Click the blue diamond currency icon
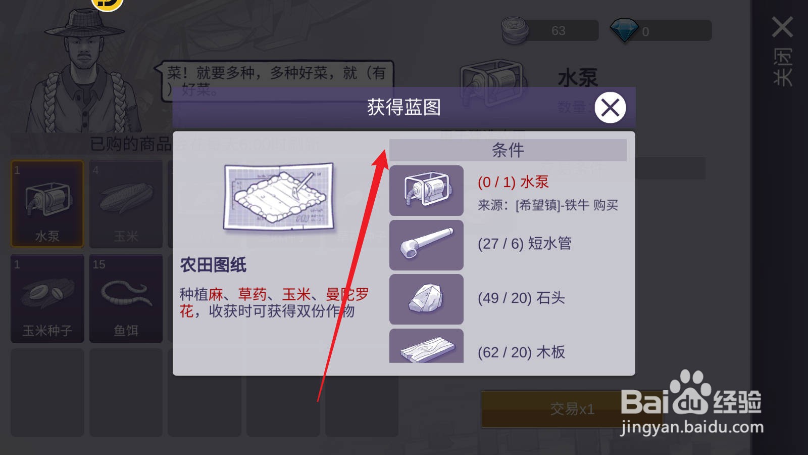The width and height of the screenshot is (808, 455). 624,30
